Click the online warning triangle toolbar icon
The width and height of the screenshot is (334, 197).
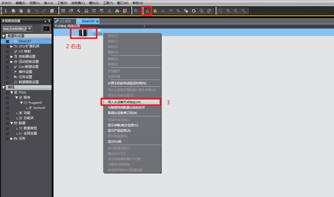147,11
